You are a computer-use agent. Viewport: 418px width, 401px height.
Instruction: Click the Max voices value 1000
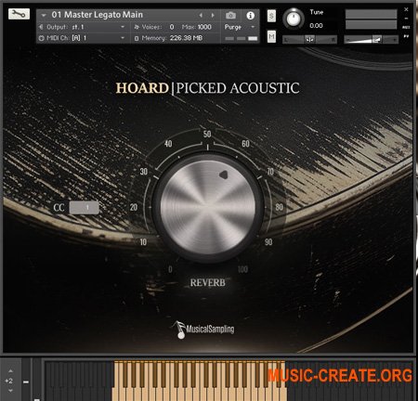(204, 27)
